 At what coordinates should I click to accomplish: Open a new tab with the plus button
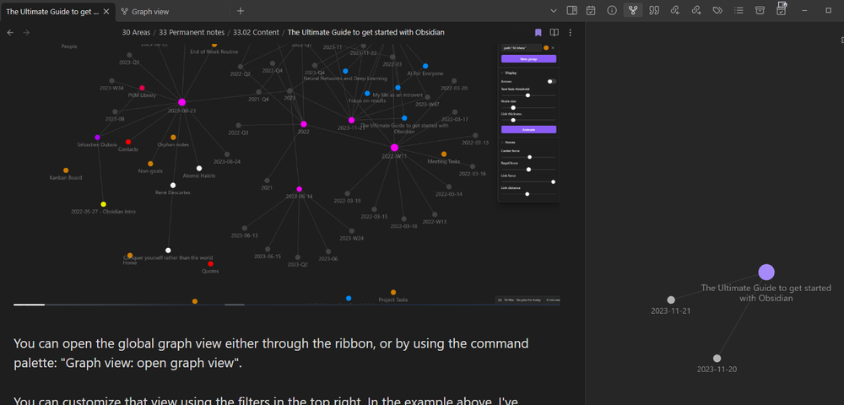[241, 11]
